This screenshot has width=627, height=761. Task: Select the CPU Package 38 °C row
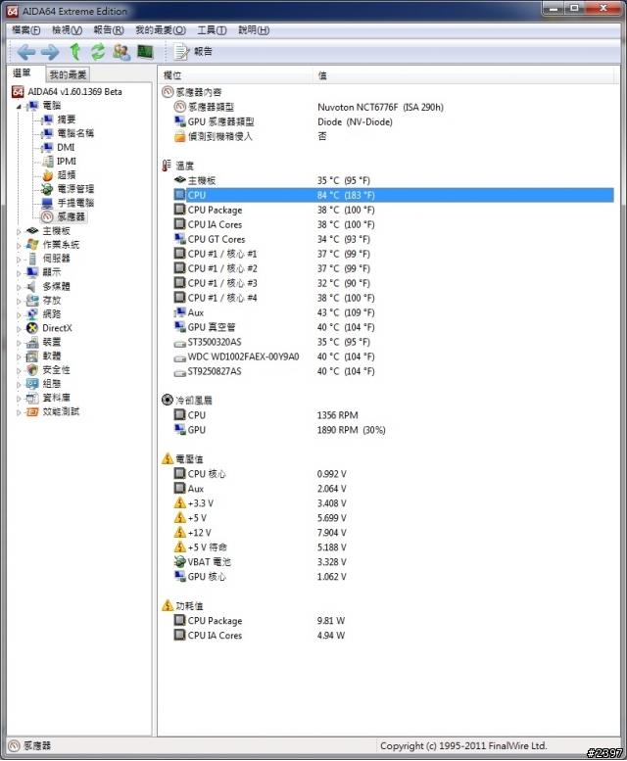[x=394, y=210]
